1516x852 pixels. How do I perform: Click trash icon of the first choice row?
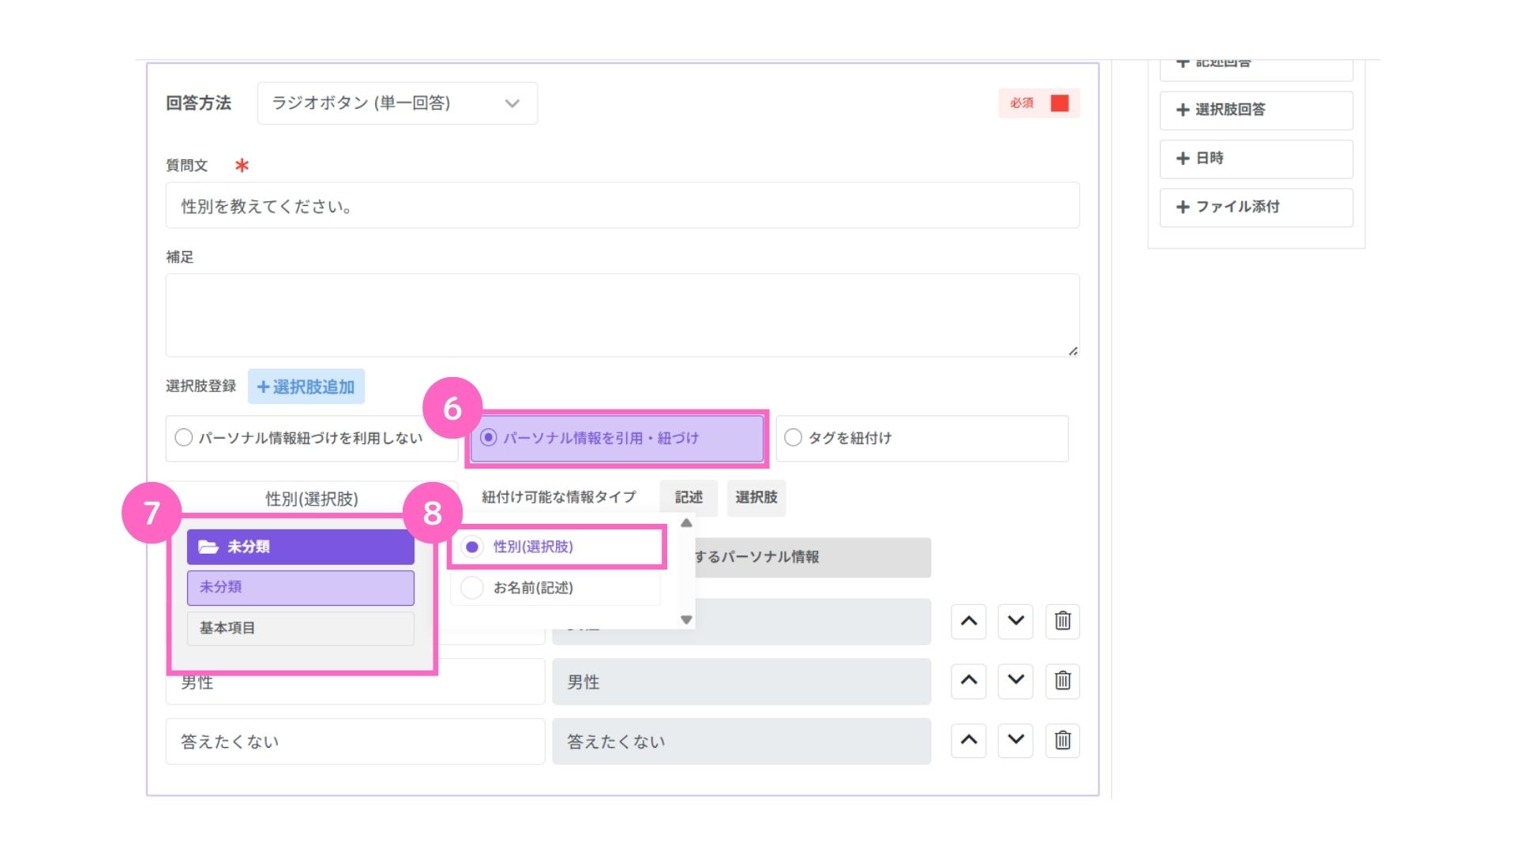pos(1062,621)
